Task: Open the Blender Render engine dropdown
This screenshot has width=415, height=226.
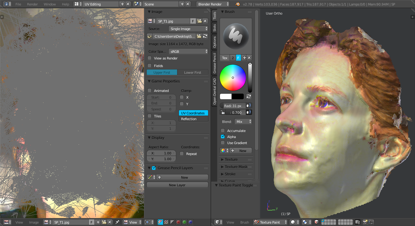Action: [213, 4]
